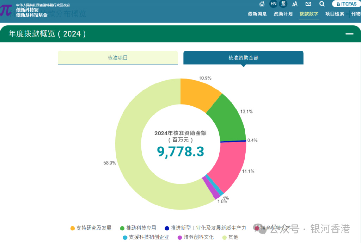Click the lock icon on ITCFAS button

(338, 4)
